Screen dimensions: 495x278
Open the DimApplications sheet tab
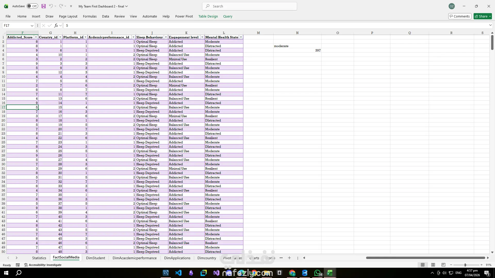[x=177, y=258]
